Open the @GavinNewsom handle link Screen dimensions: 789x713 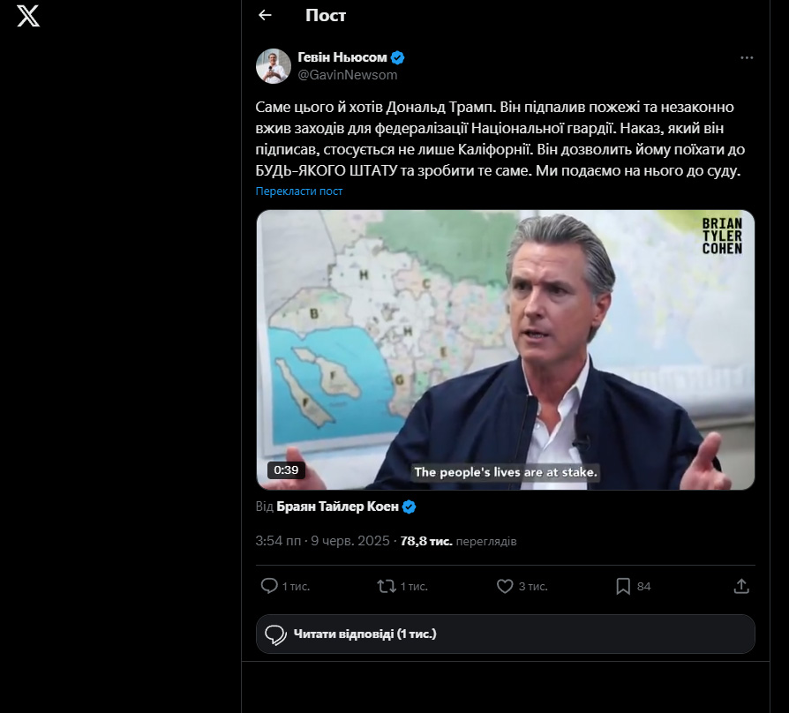(348, 75)
